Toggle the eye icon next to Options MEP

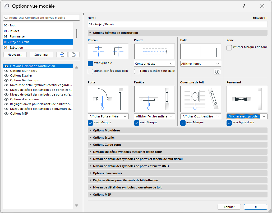tap(6, 113)
